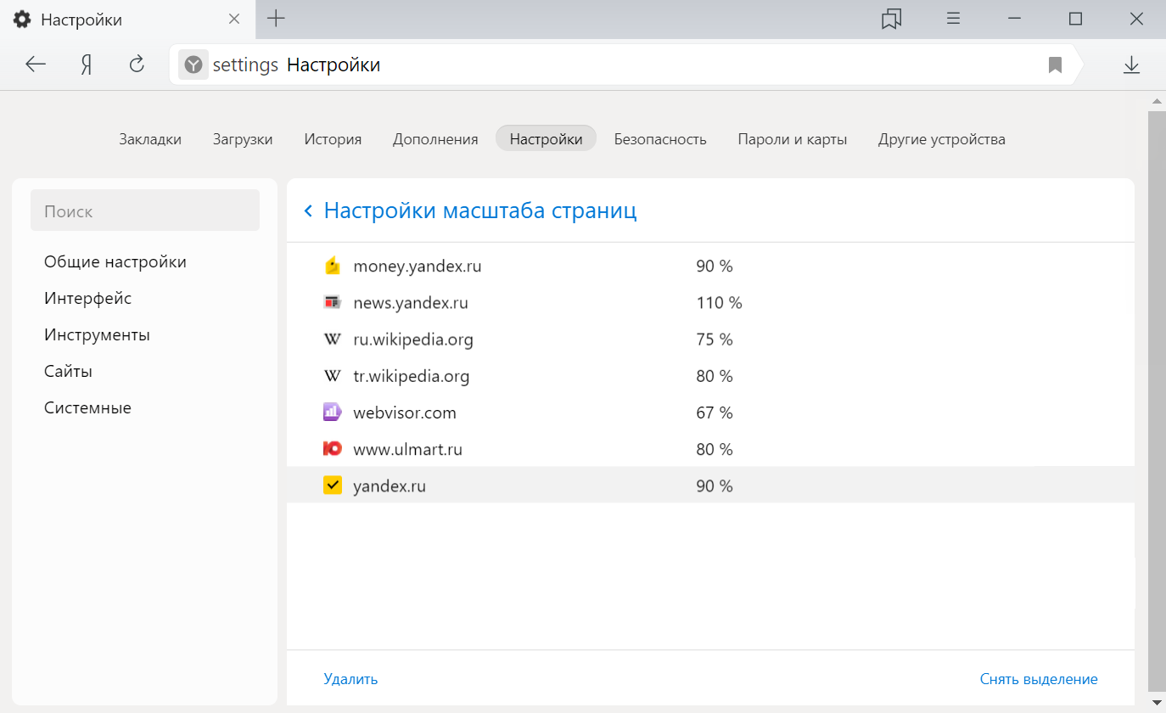Select the ru.wikipedia.org row
This screenshot has height=713, width=1166.
click(x=710, y=340)
